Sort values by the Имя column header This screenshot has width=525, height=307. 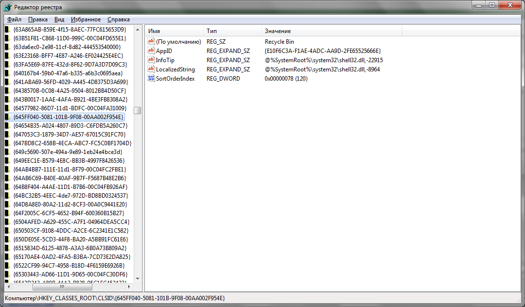tap(174, 31)
